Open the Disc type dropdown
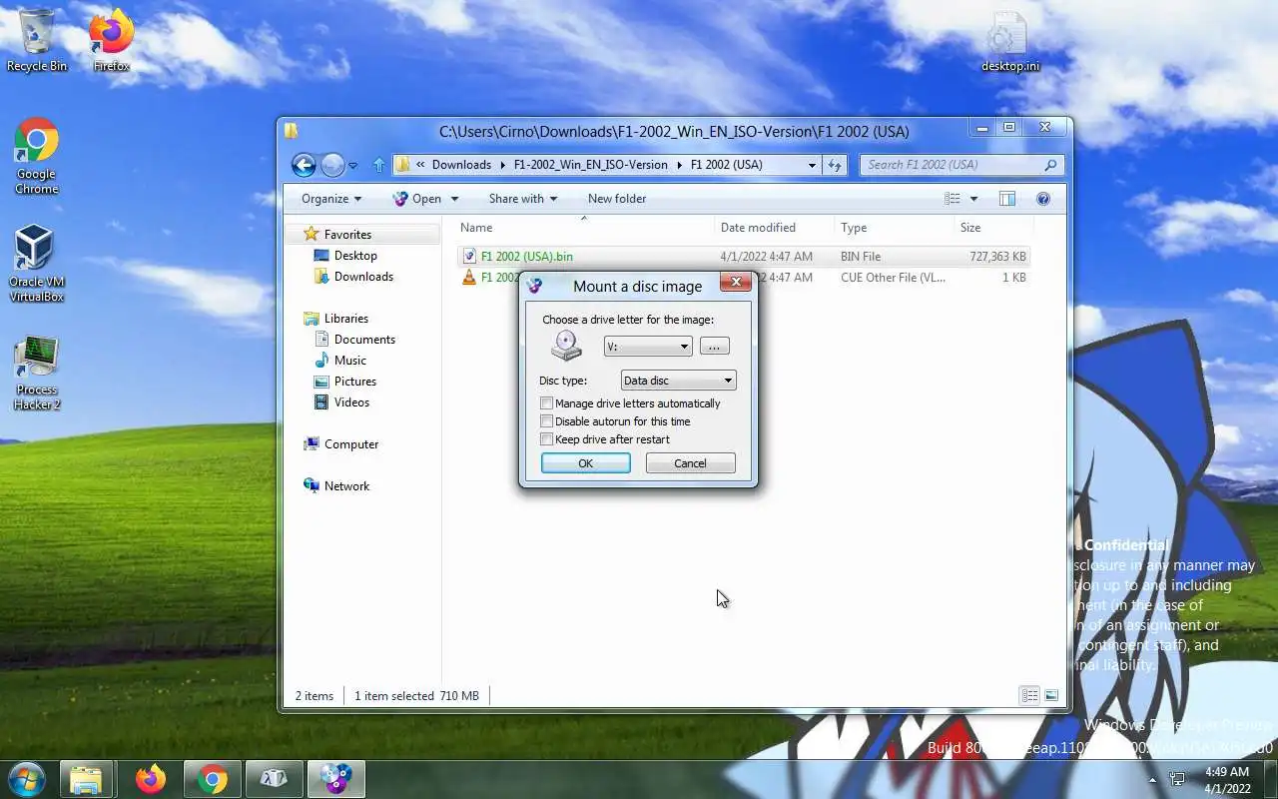Screen dimensions: 1278x799 [678, 381]
